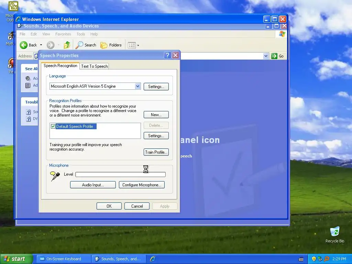Click the keyboard icon in taskbar tray

(301, 259)
